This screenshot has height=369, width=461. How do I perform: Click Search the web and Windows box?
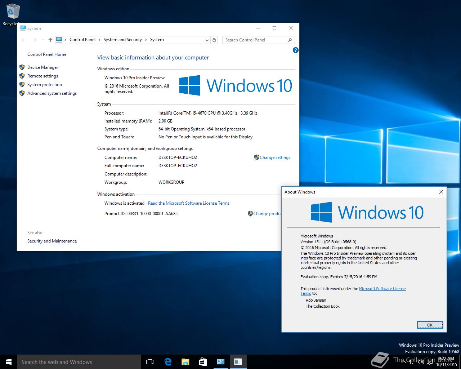pos(79,362)
